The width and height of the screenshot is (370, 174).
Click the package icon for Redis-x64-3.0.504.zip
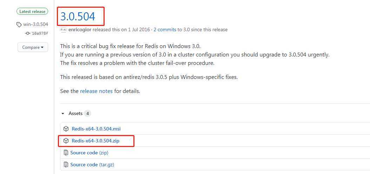(x=66, y=141)
